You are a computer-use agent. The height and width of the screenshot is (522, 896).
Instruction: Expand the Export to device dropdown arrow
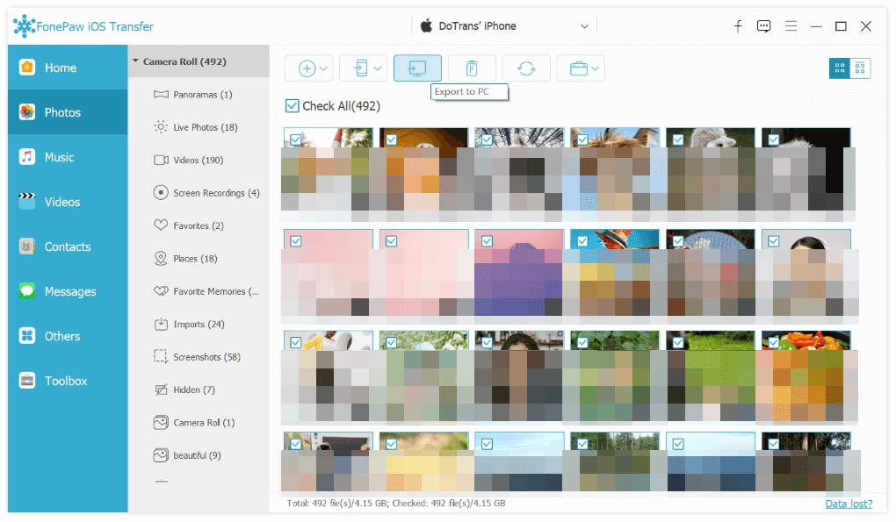click(378, 68)
